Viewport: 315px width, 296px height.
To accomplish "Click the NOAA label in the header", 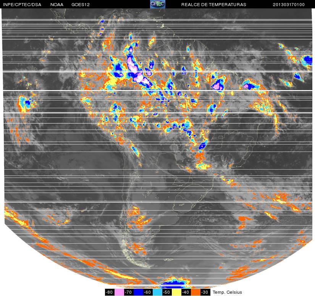I will click(57, 5).
